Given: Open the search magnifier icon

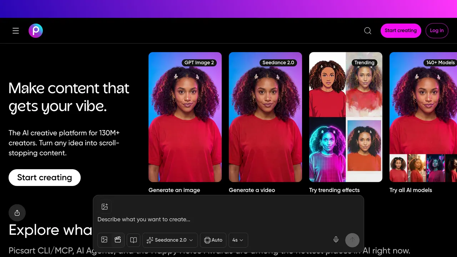Looking at the screenshot, I should tap(368, 31).
